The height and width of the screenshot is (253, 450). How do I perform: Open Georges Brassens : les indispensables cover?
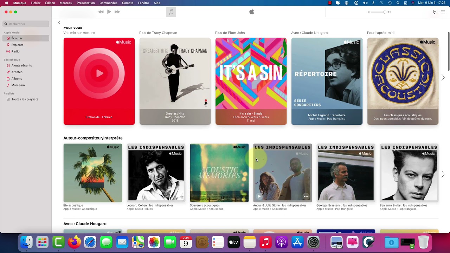(346, 173)
